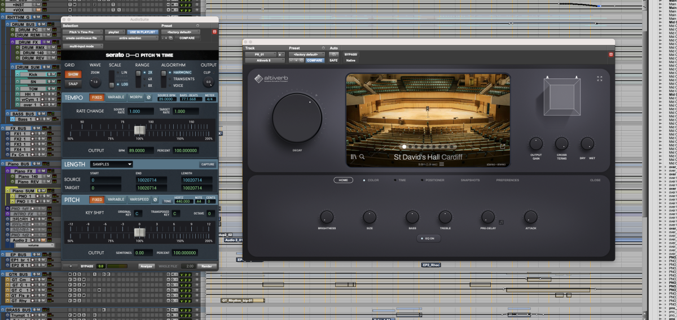Open the external-link icon on the hall image

point(503,147)
